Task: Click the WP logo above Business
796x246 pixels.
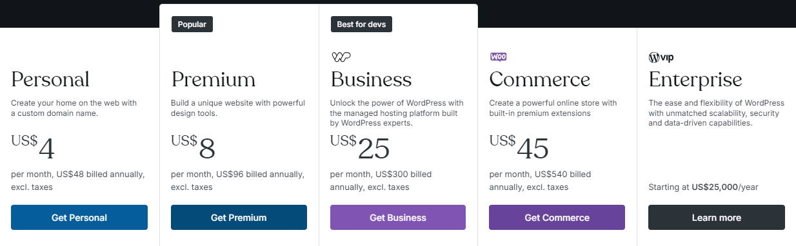Action: point(341,57)
